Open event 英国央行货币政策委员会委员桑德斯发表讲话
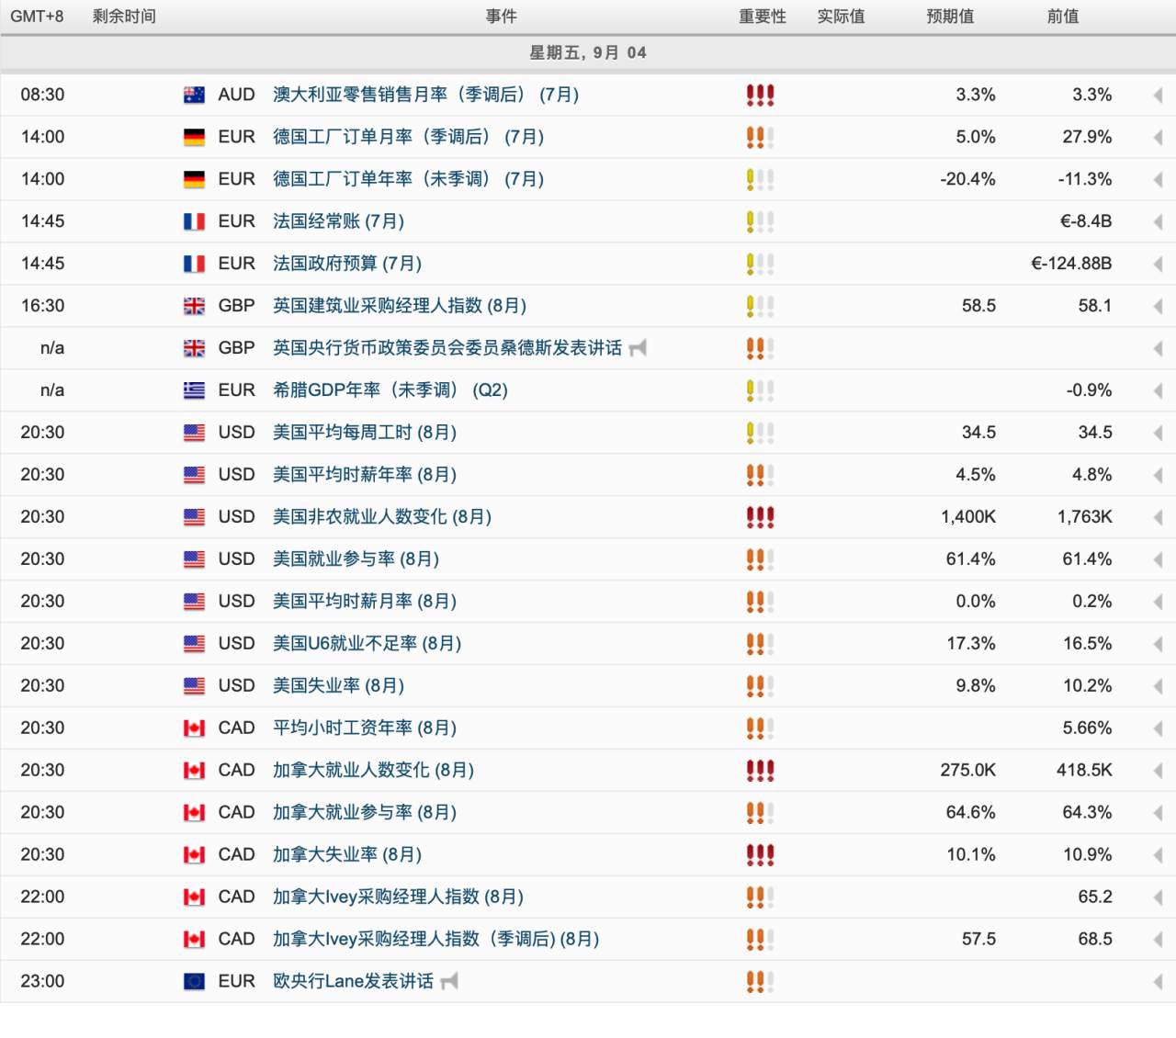 [x=447, y=348]
